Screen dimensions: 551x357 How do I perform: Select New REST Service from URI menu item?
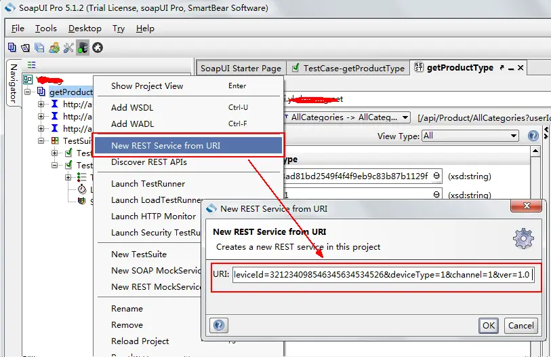pos(188,145)
